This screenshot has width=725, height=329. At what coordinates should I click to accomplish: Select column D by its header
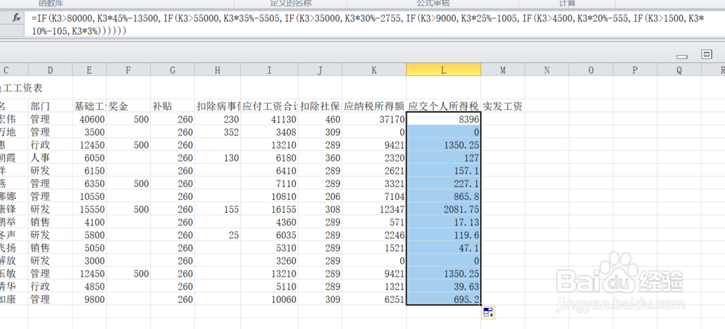click(x=50, y=70)
